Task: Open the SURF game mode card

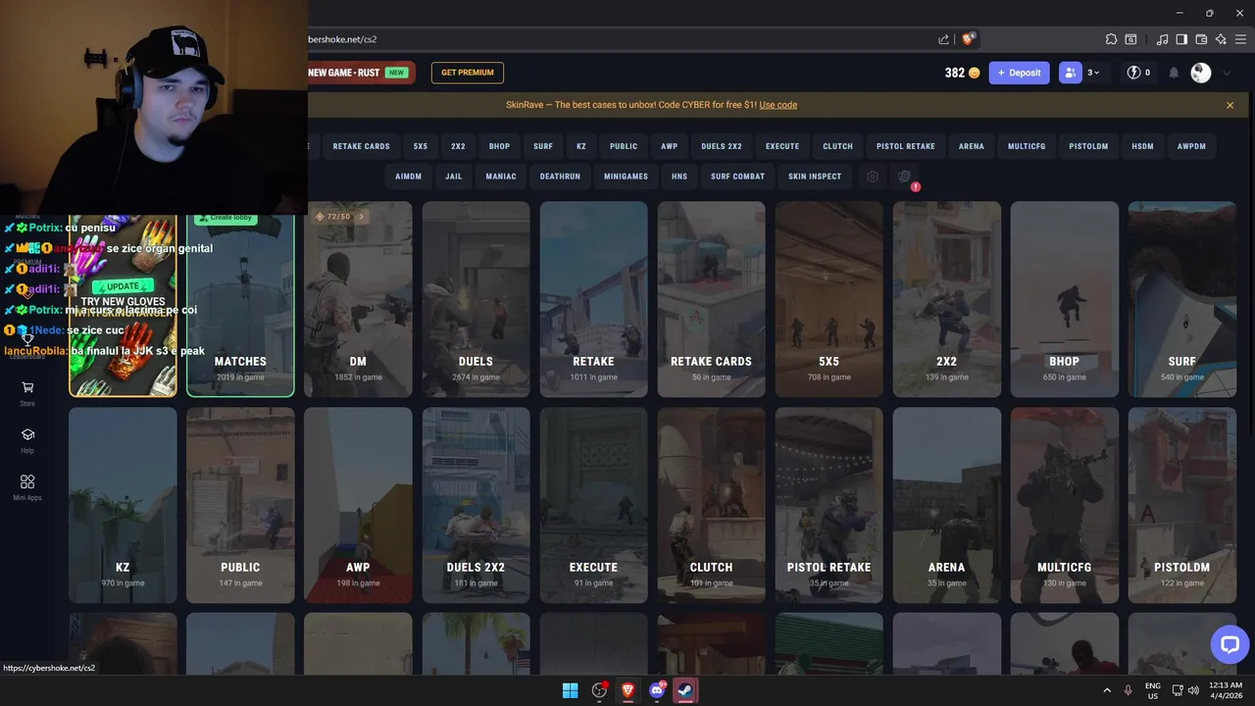Action: (x=1181, y=299)
